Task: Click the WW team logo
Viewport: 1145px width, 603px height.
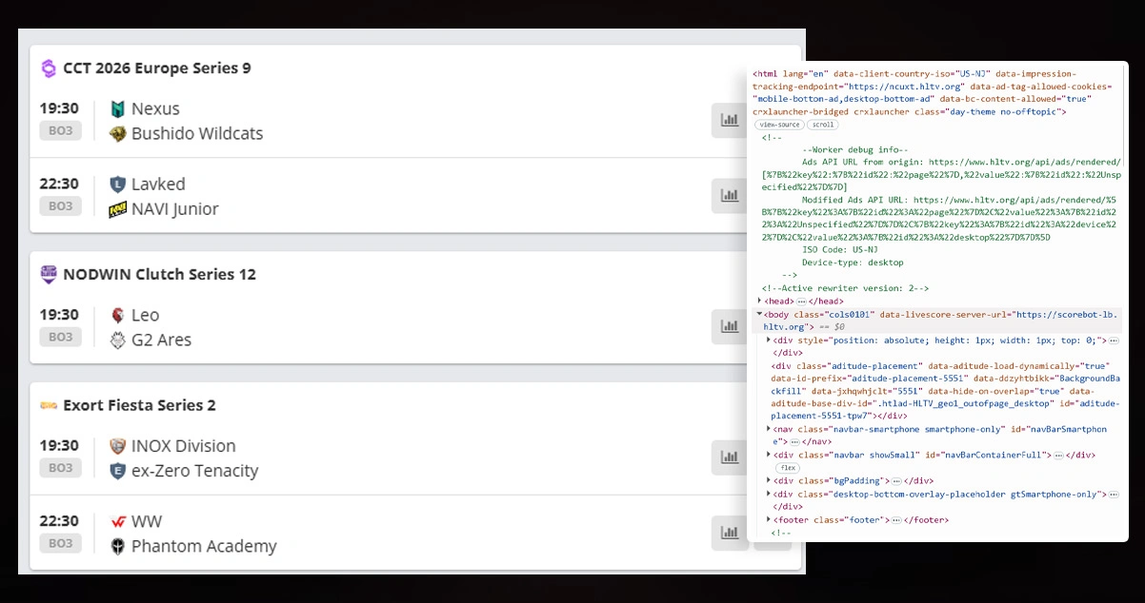Action: pos(118,522)
